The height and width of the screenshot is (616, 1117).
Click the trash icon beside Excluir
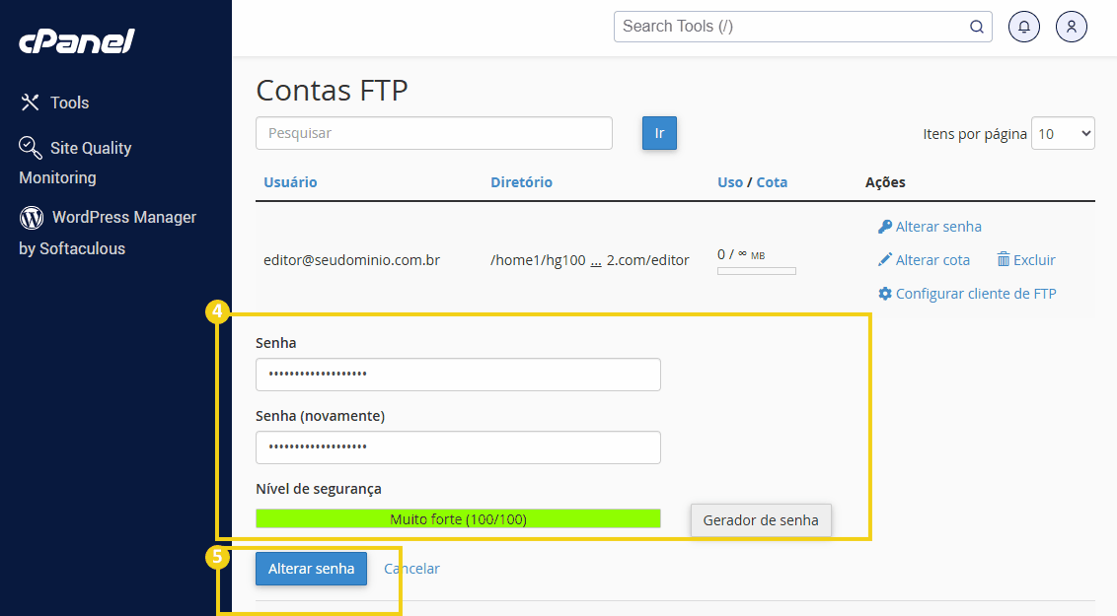point(1003,259)
